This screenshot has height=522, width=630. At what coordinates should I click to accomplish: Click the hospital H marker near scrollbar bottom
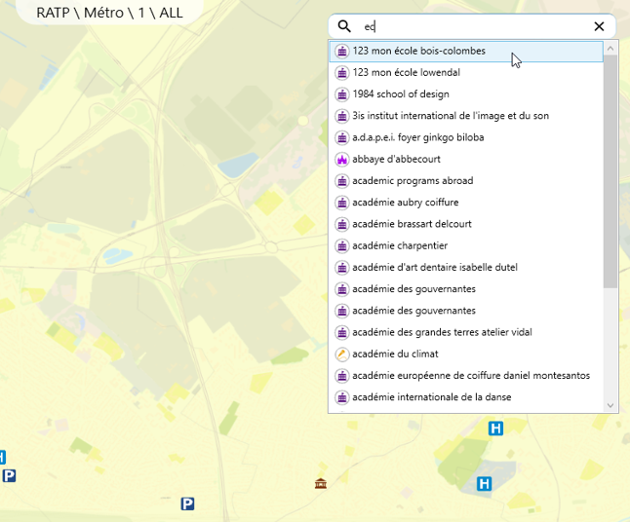(x=495, y=429)
